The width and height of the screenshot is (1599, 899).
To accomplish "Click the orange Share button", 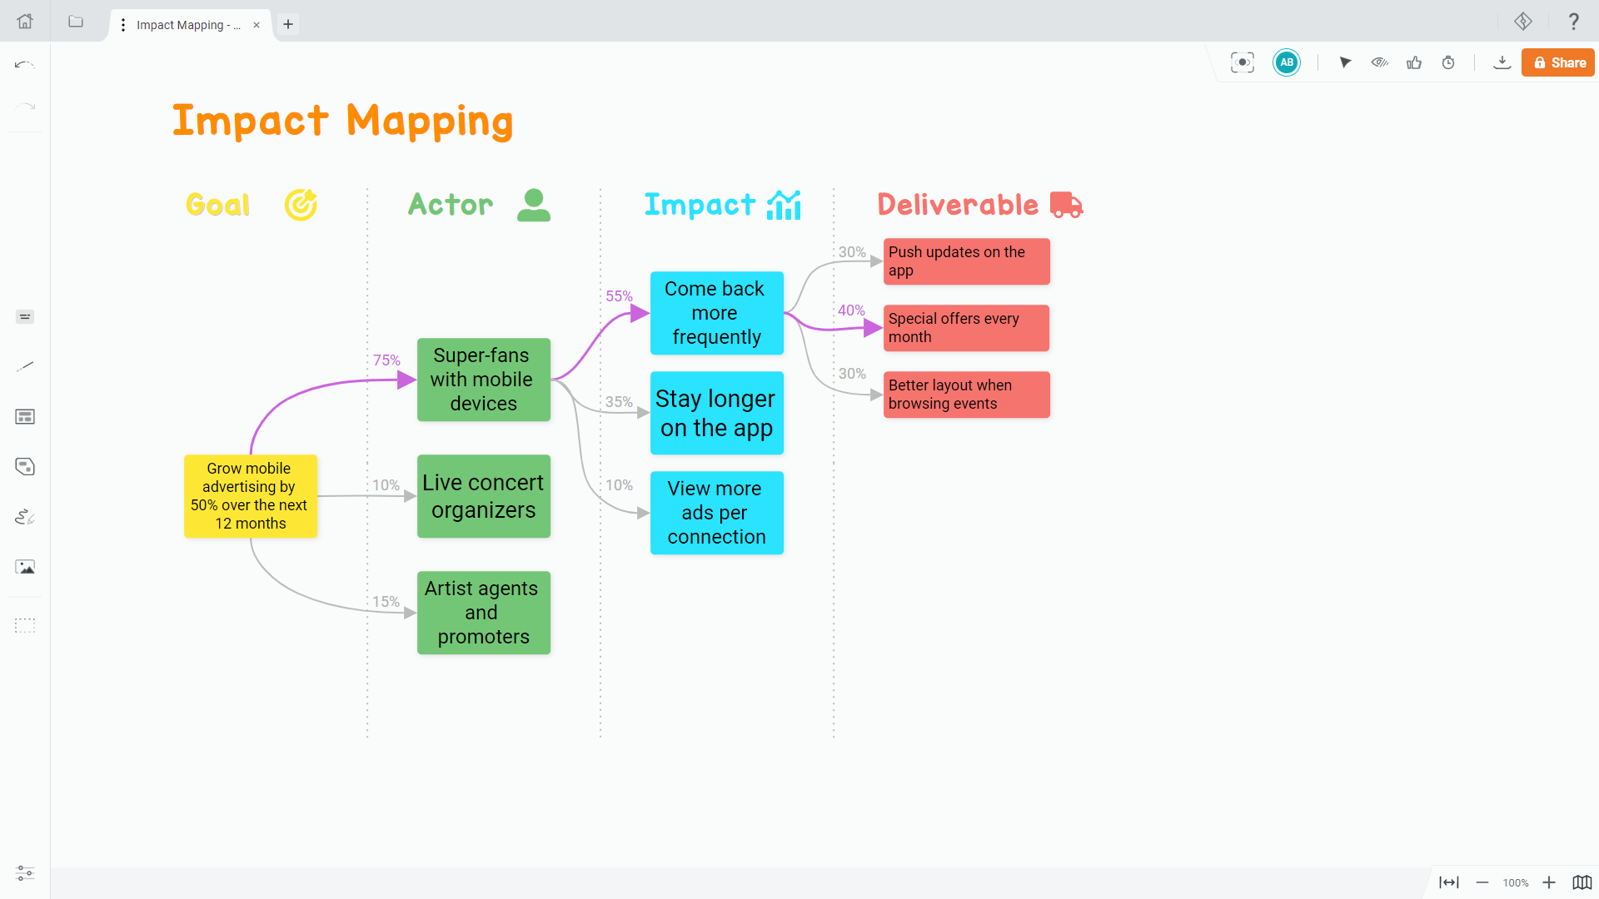I will (x=1557, y=62).
